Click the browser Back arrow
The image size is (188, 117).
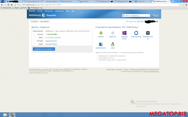pos(2,5)
